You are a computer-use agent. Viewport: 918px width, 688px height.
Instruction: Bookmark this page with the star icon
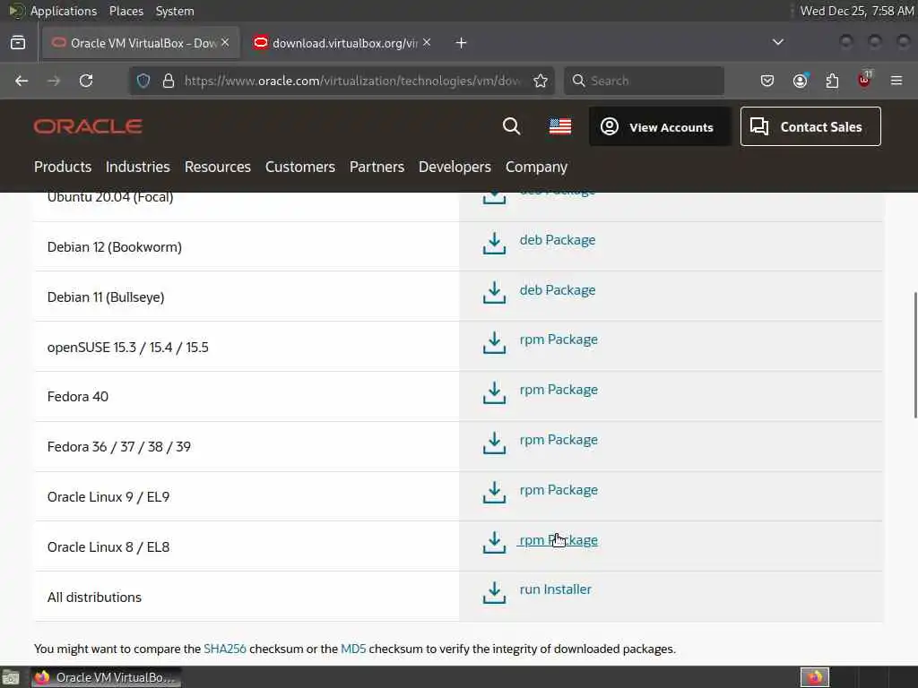pos(541,81)
